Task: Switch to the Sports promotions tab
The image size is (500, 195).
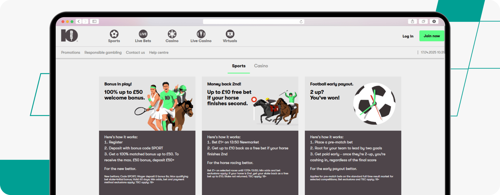Action: (x=239, y=66)
